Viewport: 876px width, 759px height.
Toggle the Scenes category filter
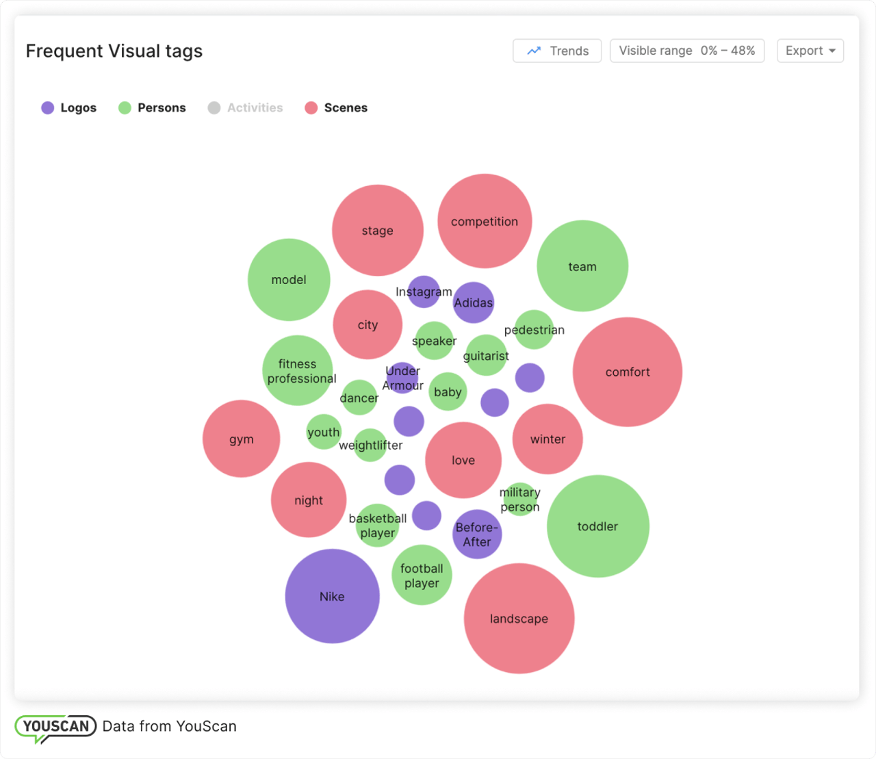tap(335, 107)
